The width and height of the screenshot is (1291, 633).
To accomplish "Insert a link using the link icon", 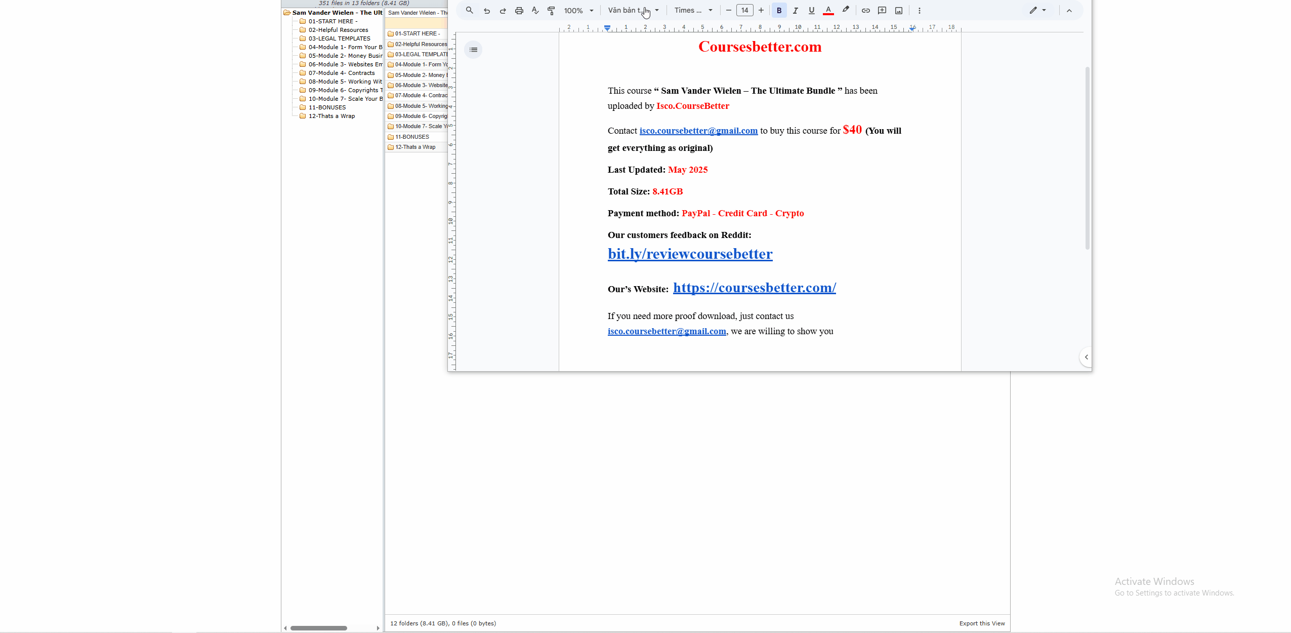I will click(x=866, y=10).
